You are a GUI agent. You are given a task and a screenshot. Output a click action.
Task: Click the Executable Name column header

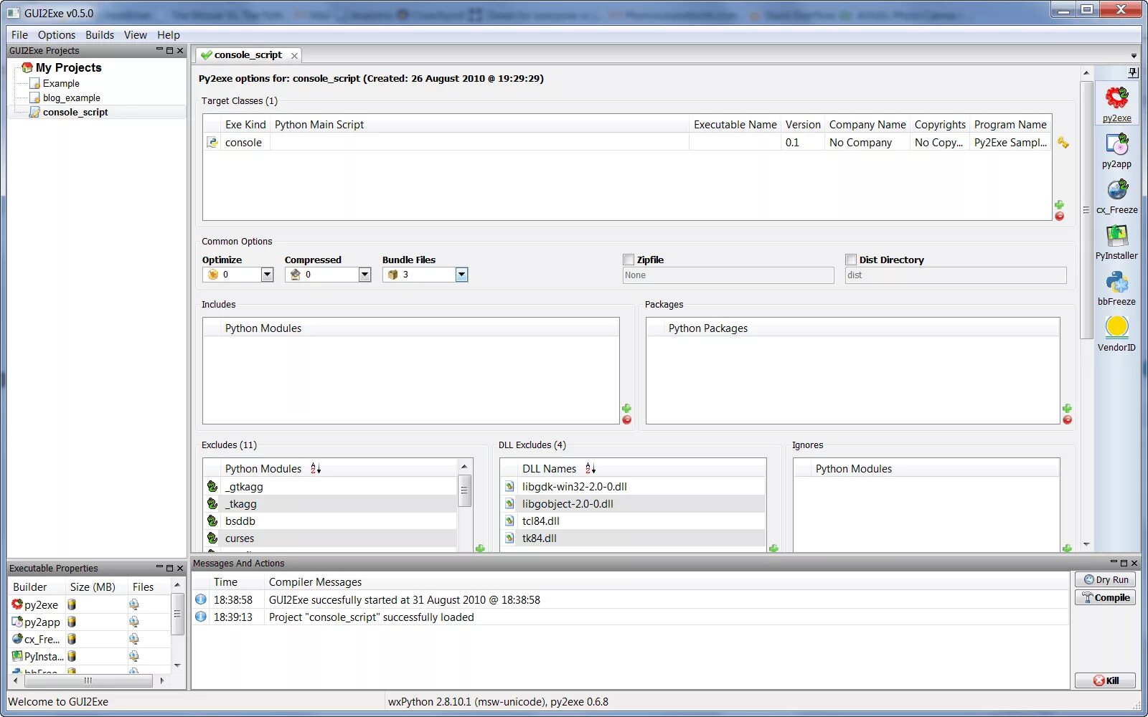735,124
